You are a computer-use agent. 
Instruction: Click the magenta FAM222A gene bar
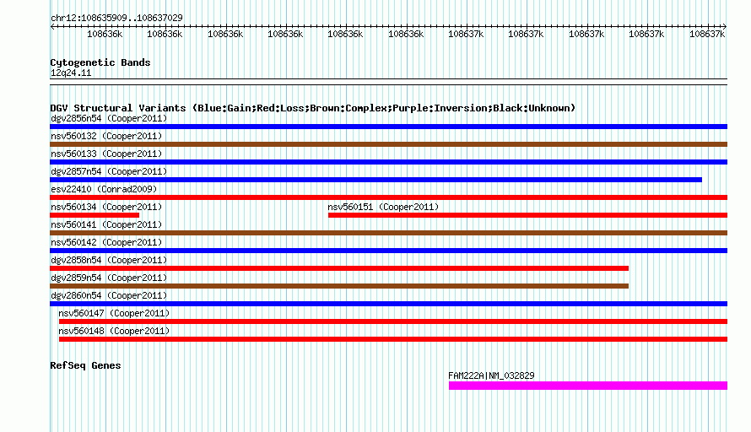[588, 386]
